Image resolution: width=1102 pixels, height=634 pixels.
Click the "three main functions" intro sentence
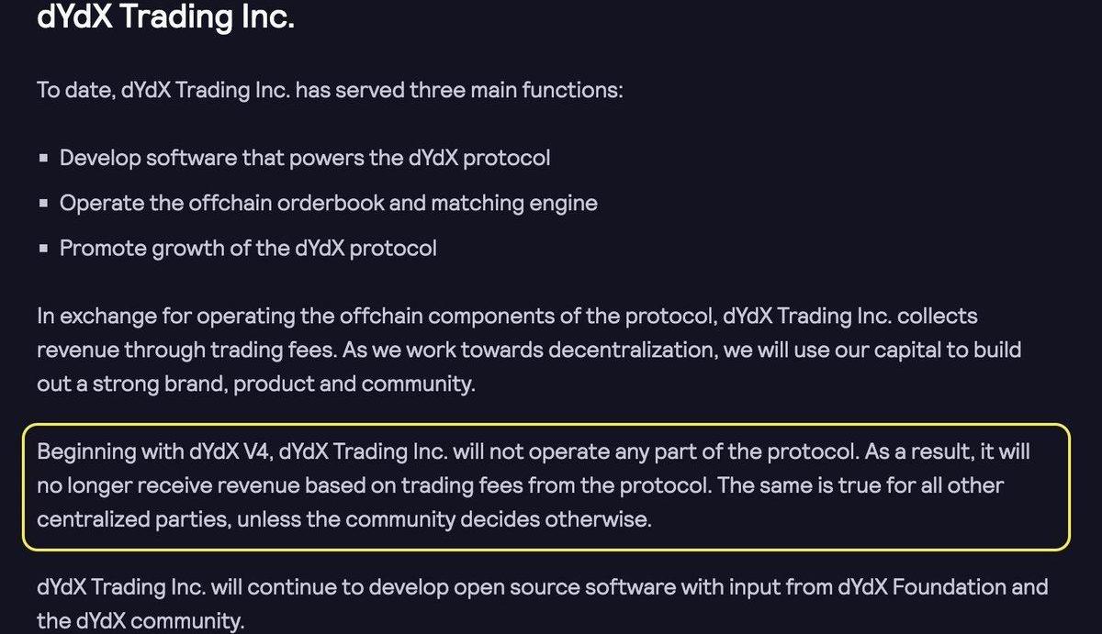coord(330,92)
